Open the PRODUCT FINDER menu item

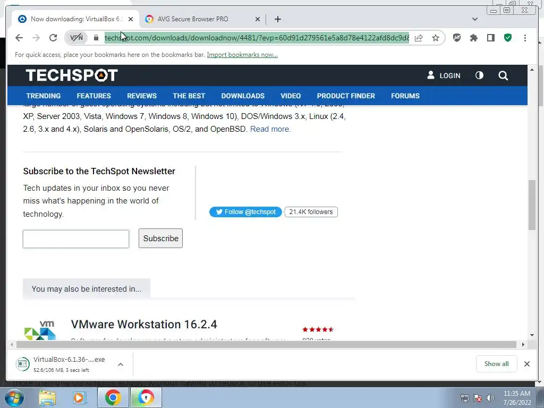tap(346, 96)
